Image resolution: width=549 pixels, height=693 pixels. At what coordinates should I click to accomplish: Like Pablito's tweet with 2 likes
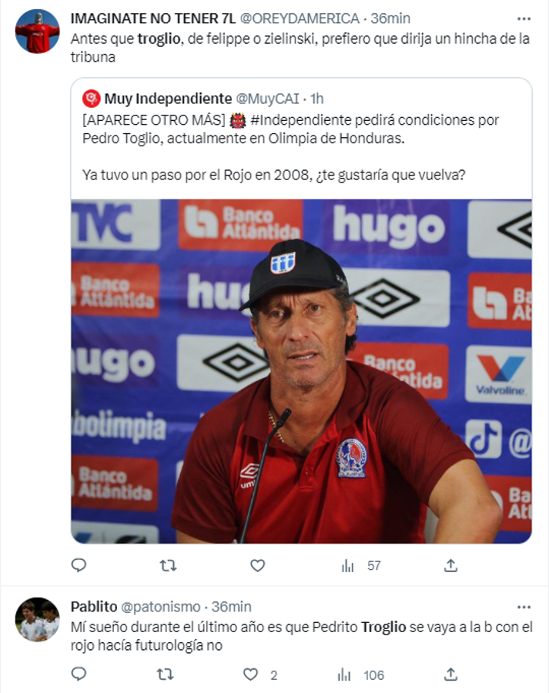(251, 675)
